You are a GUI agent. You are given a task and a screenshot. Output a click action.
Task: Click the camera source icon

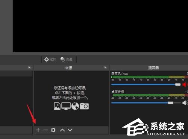(84, 106)
